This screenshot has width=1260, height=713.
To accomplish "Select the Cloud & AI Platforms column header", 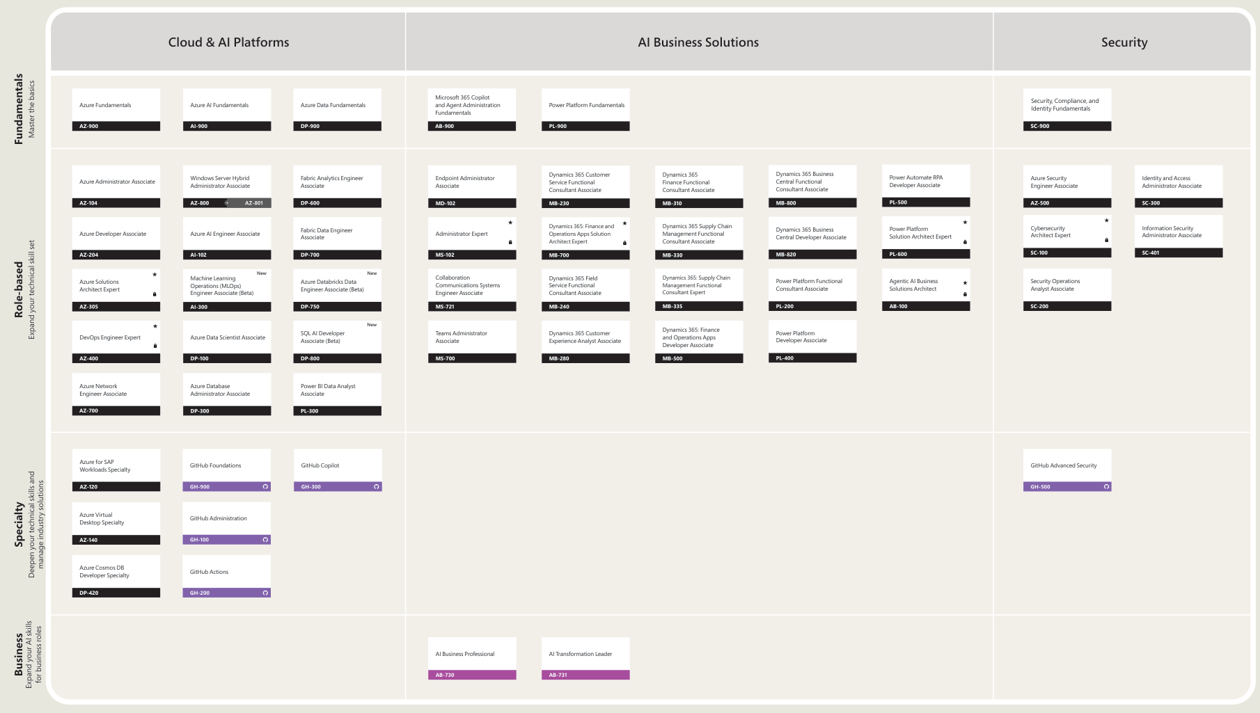I will point(228,42).
